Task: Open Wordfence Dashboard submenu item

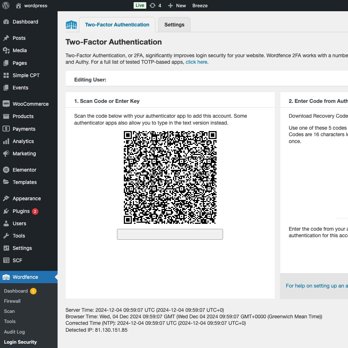Action: [x=16, y=291]
